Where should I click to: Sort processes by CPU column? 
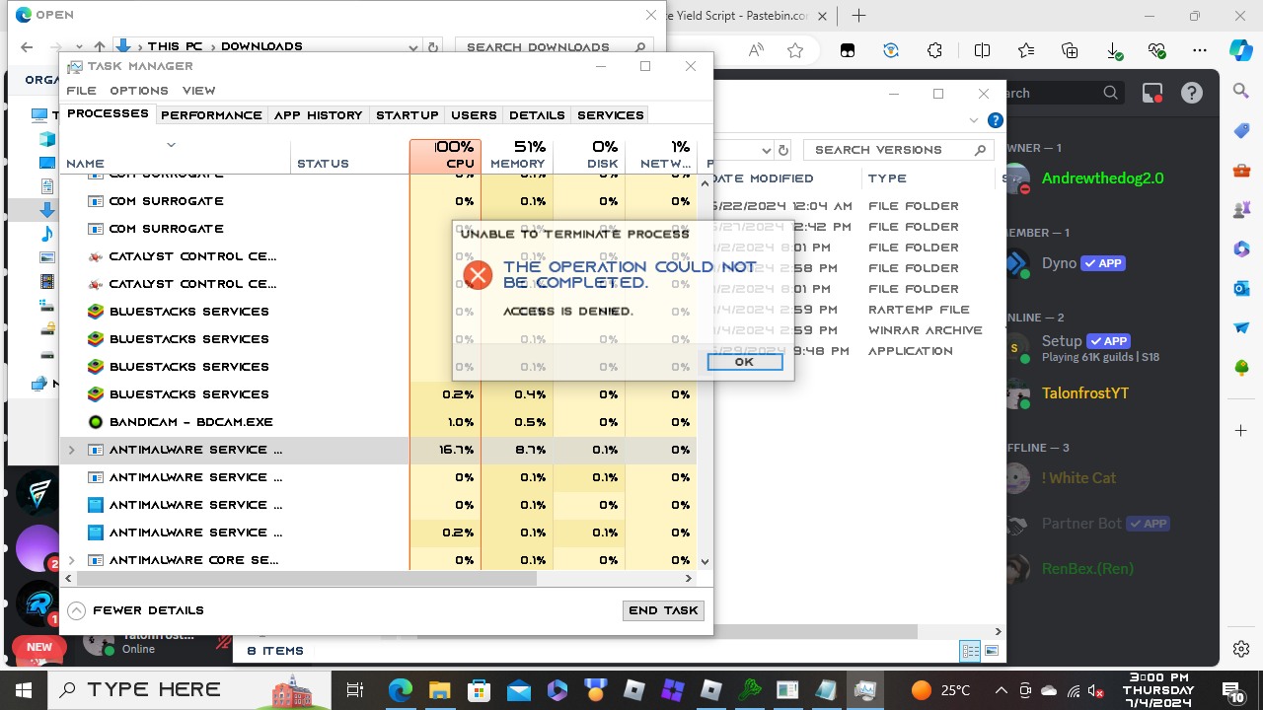click(x=445, y=156)
